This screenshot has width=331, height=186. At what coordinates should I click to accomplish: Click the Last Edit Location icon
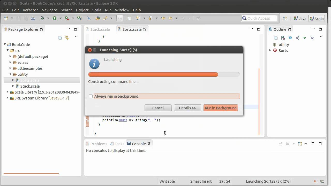(x=163, y=18)
